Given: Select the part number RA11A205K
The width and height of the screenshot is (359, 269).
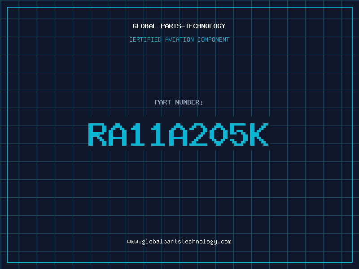Looking at the screenshot, I should pos(178,134).
